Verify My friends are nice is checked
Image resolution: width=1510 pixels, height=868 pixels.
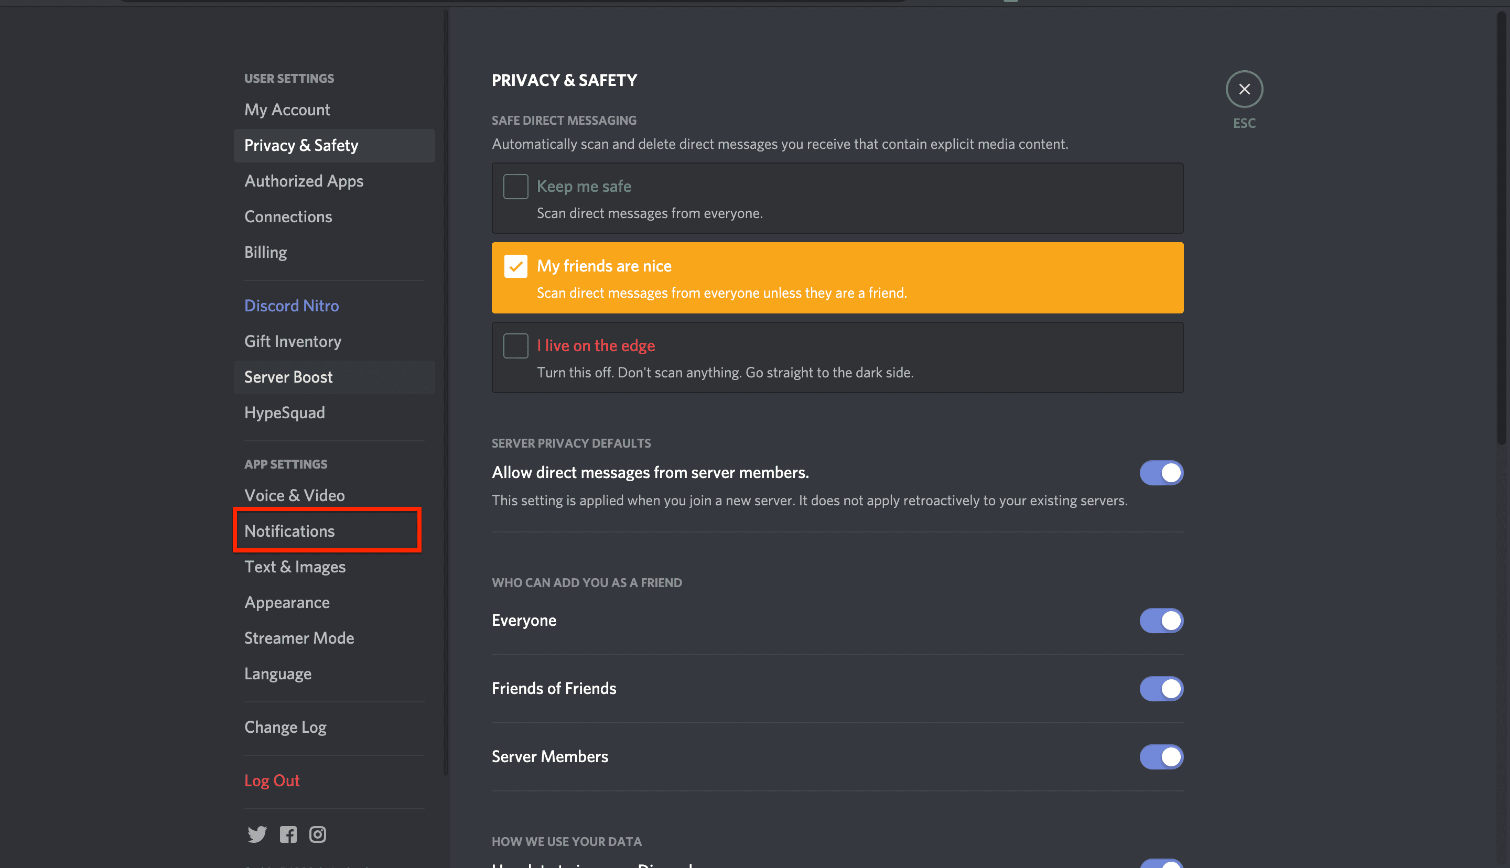(514, 265)
